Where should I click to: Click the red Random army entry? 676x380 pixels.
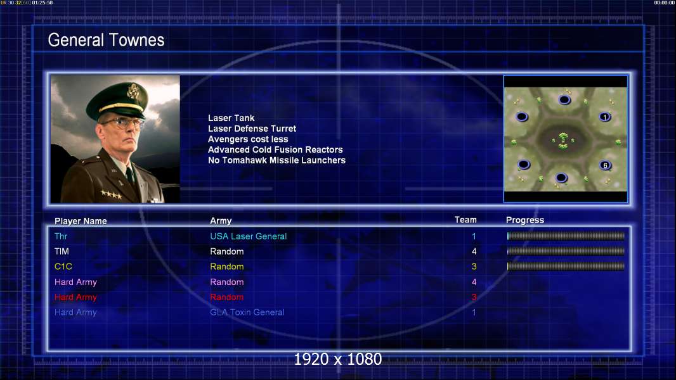tap(227, 298)
